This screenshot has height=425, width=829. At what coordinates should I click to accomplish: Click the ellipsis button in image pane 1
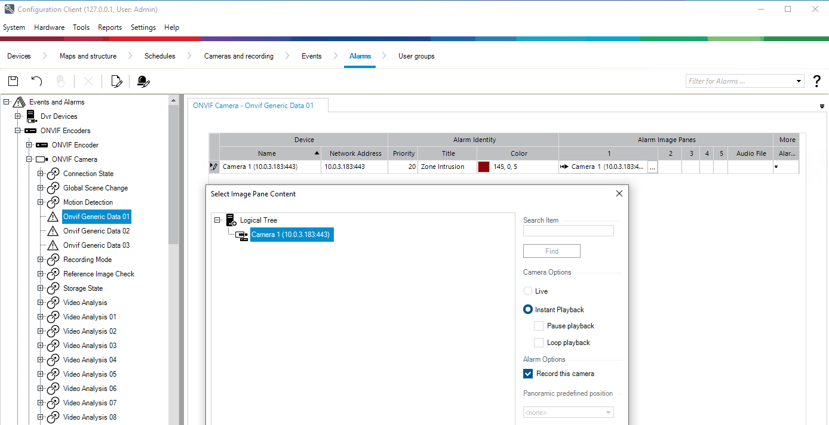pyautogui.click(x=652, y=168)
